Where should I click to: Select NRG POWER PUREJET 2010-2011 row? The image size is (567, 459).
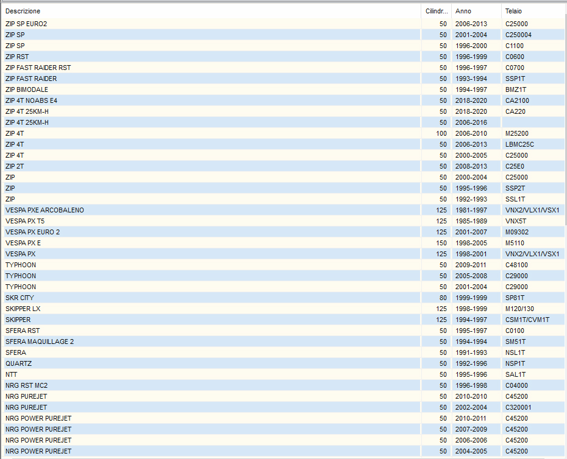[283, 418]
